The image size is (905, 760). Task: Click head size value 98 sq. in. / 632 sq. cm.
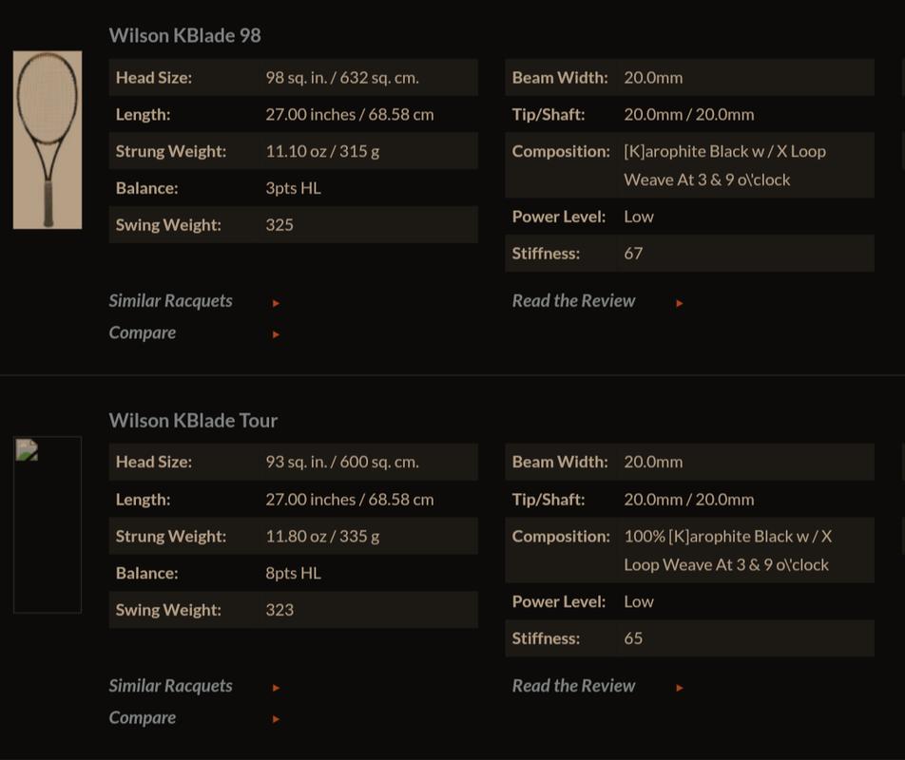pyautogui.click(x=342, y=78)
